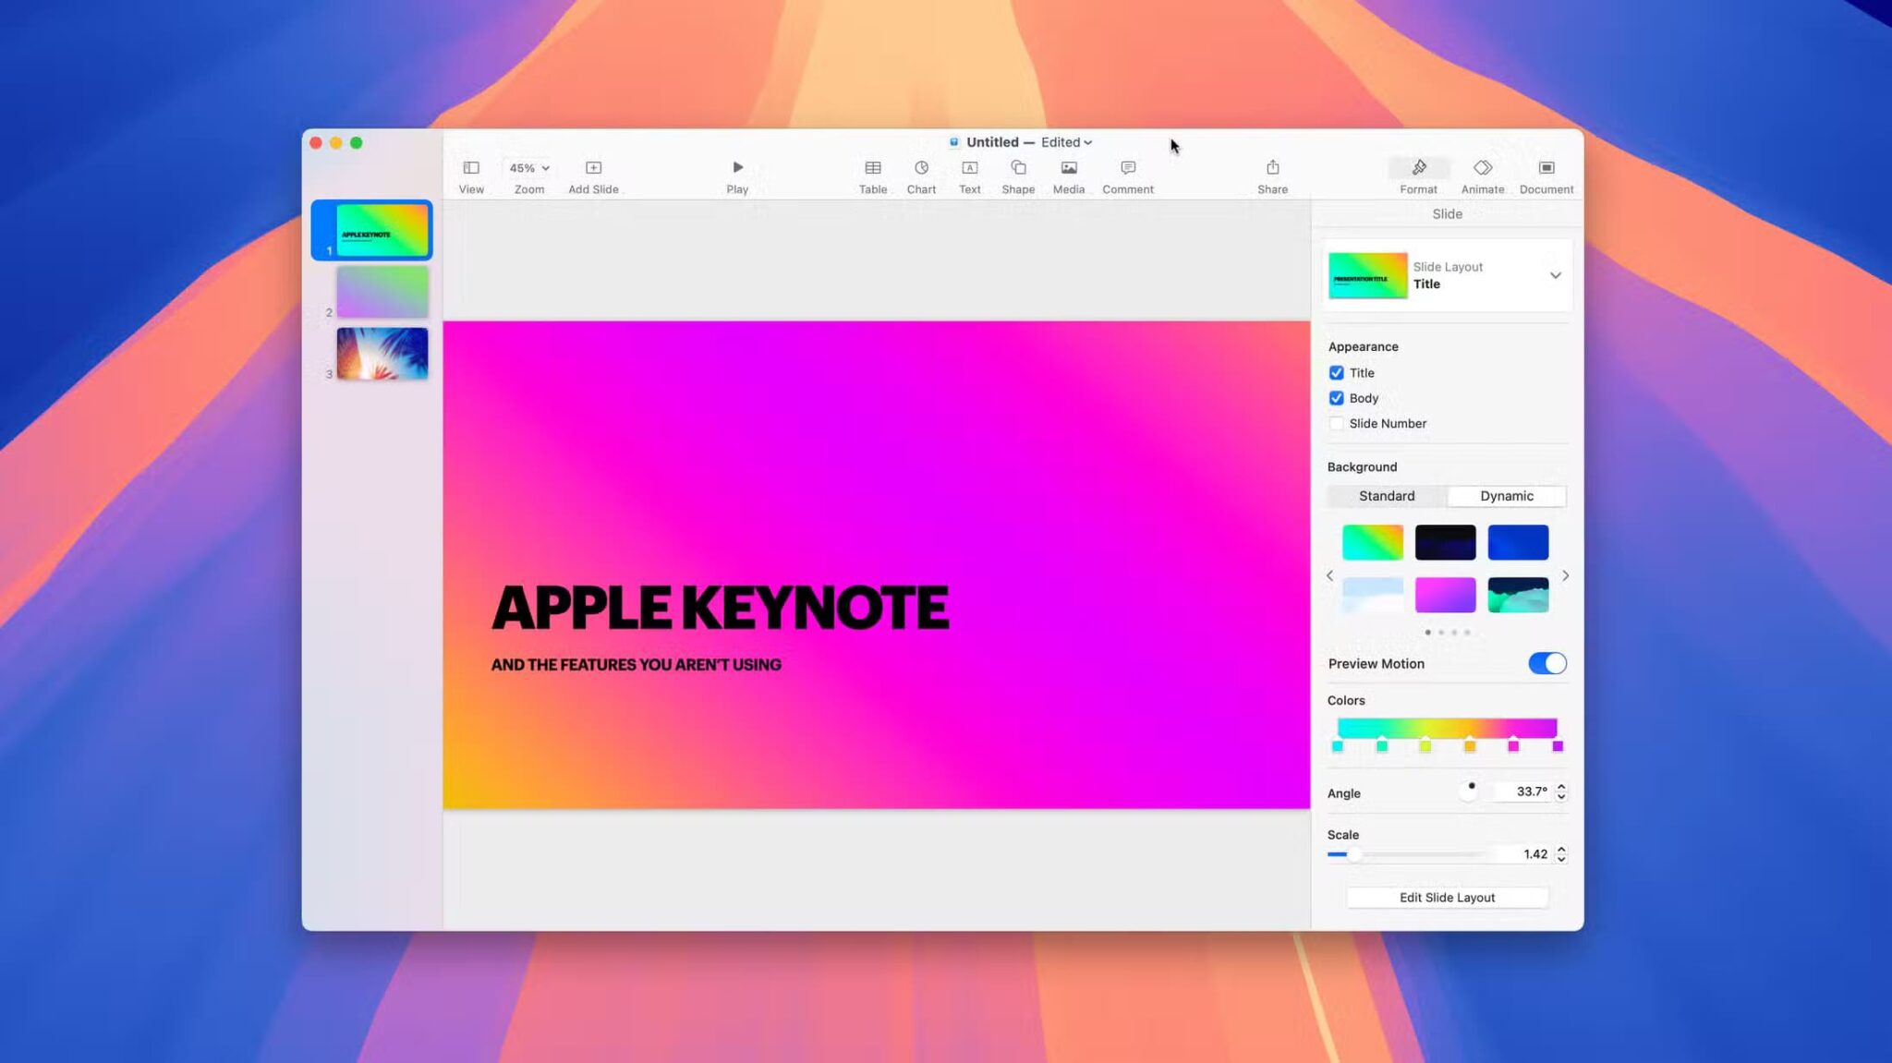
Task: Switch to Standard background tab
Action: tap(1388, 495)
